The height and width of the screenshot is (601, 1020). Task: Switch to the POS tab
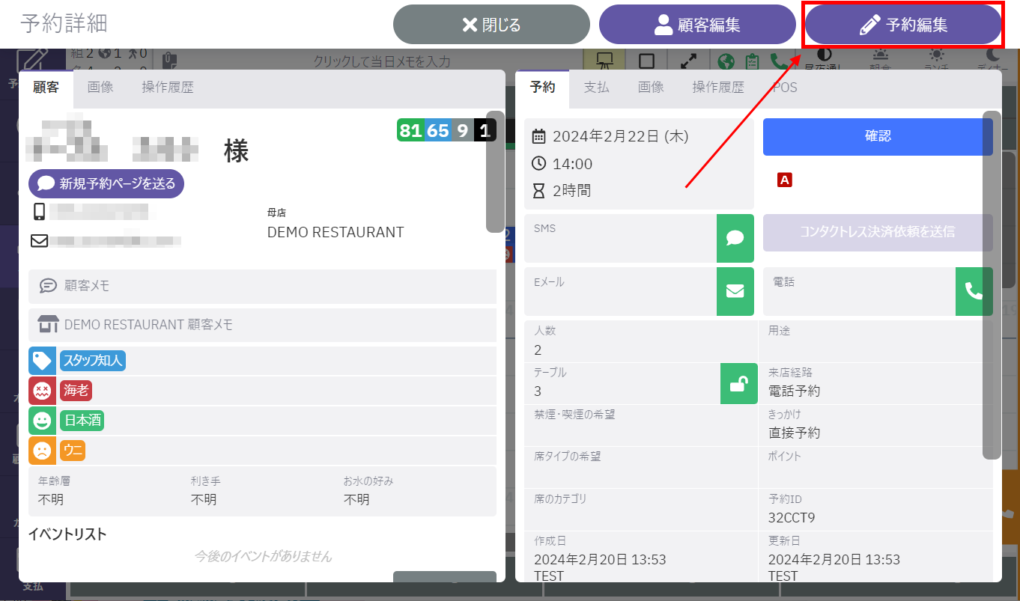(785, 88)
